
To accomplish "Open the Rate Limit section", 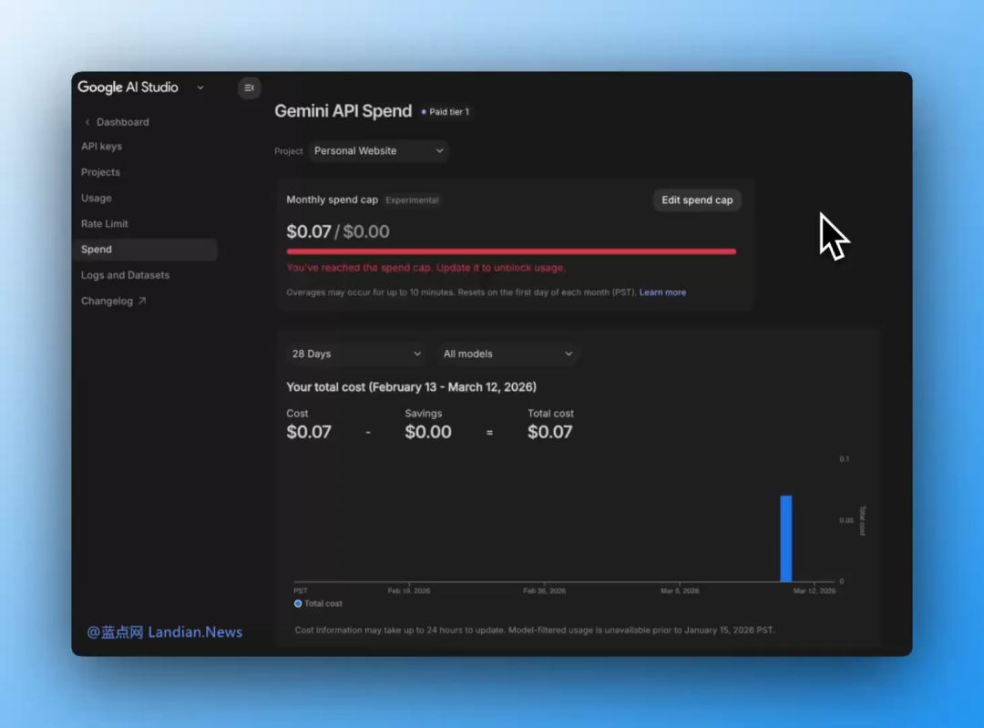I will click(x=104, y=223).
